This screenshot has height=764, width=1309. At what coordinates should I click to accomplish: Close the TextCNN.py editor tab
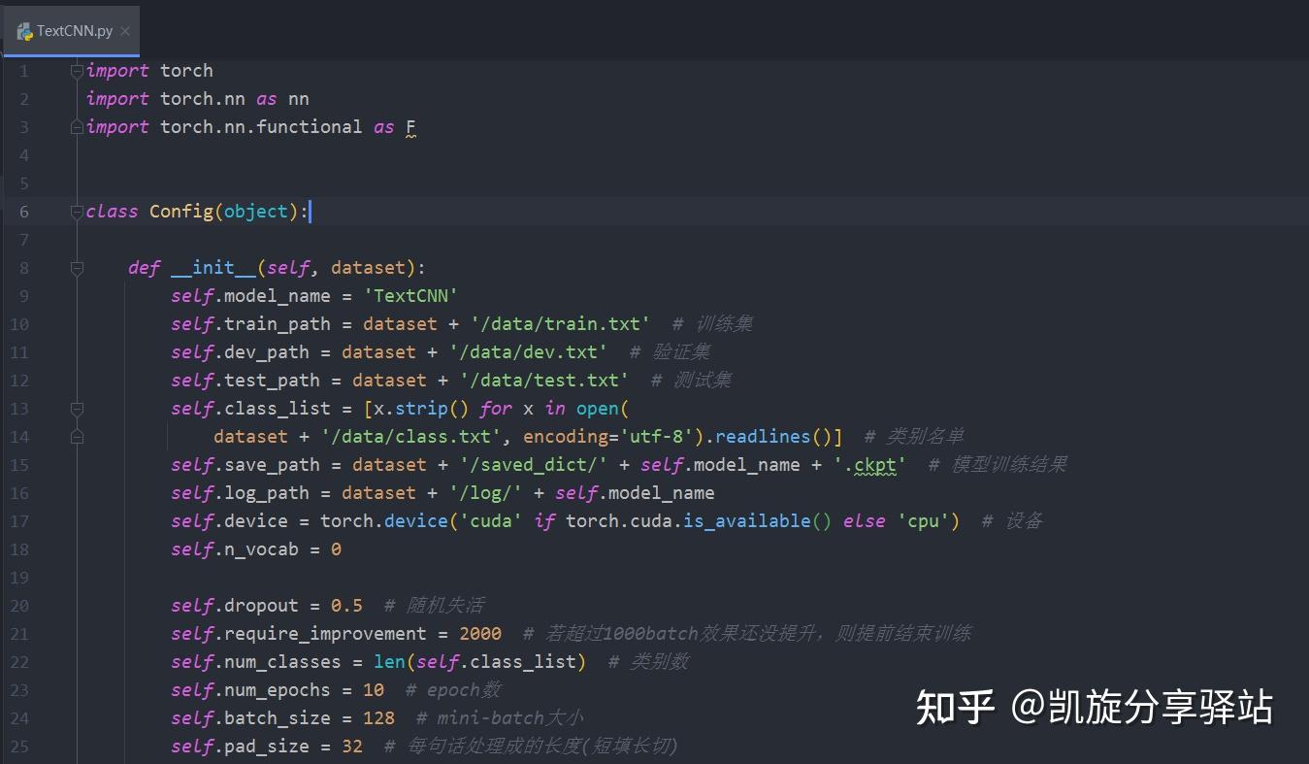click(x=123, y=30)
